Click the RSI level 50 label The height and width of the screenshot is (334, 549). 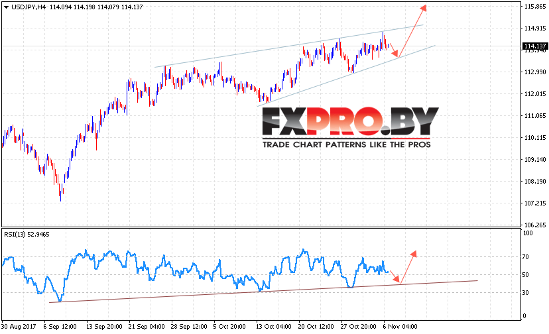coord(525,275)
